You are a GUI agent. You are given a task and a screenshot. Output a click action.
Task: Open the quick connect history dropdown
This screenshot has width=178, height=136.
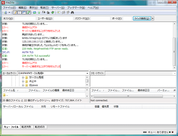tap(153, 19)
